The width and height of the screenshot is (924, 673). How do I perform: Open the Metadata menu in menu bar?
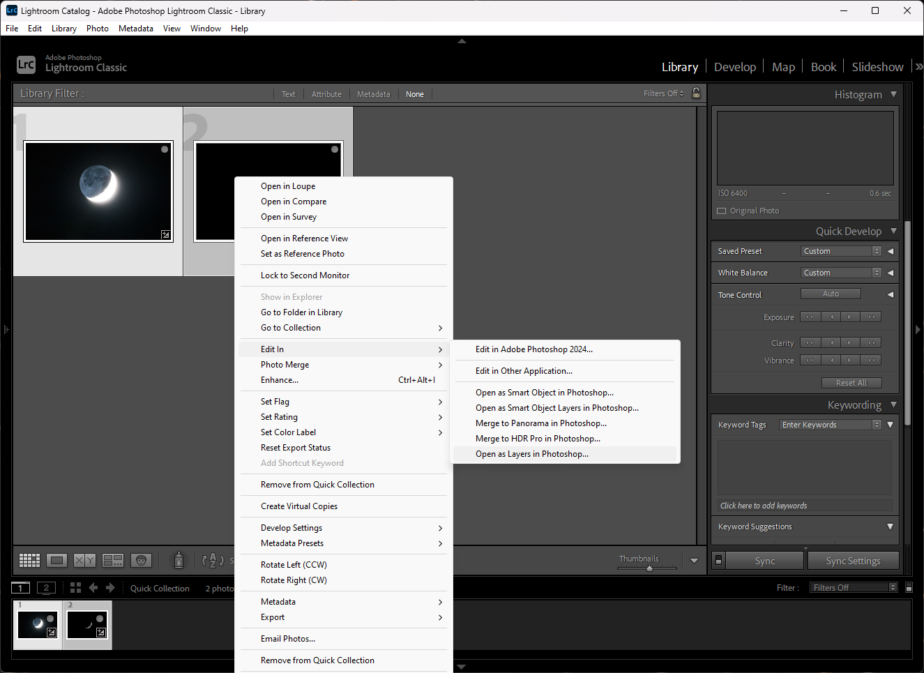coord(136,29)
